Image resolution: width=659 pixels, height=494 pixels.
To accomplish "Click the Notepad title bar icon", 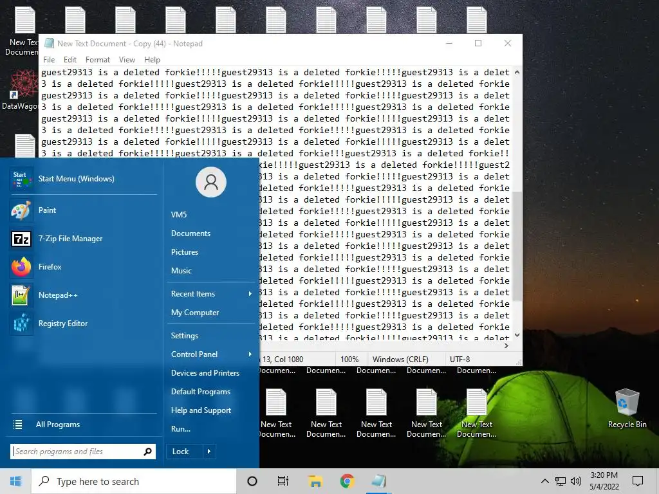I will [x=49, y=43].
